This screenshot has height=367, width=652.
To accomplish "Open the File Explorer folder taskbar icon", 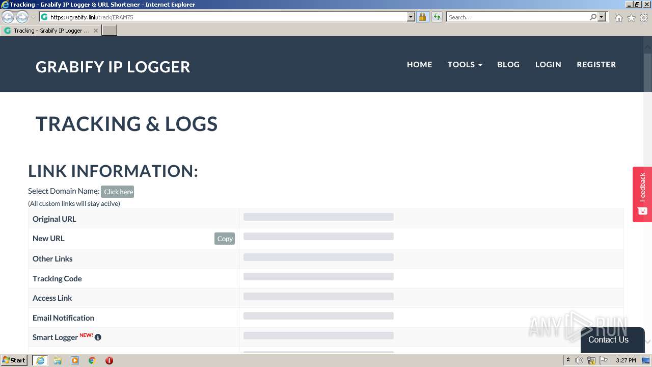I will tap(58, 360).
